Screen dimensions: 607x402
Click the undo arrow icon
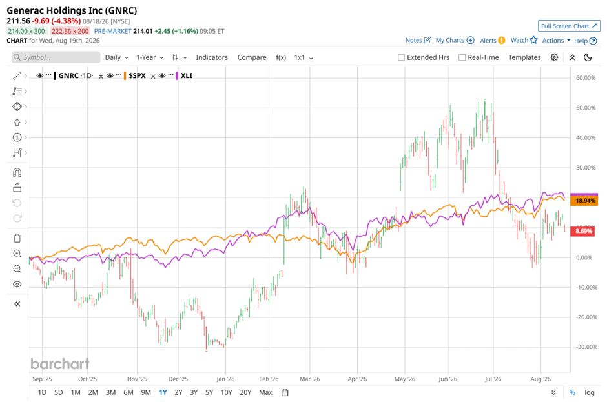click(x=17, y=203)
